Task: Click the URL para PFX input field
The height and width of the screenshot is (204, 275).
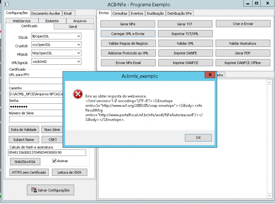Action: tap(36, 81)
